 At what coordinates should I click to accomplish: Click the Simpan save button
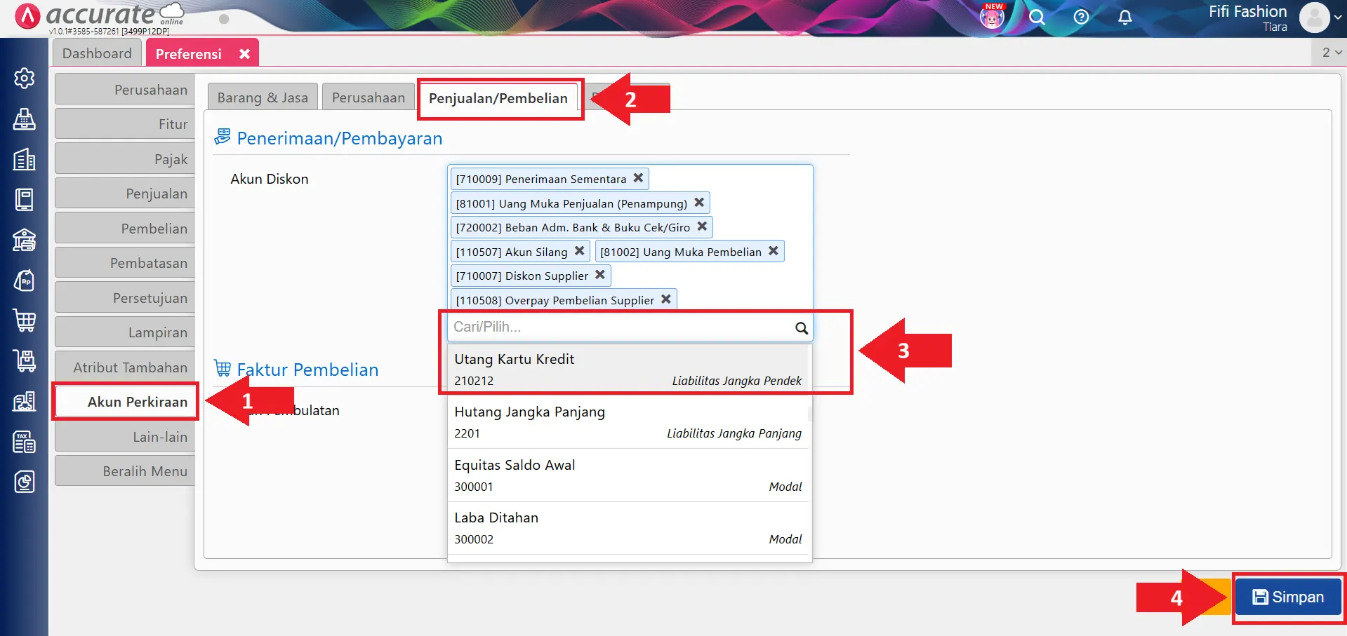(x=1288, y=597)
